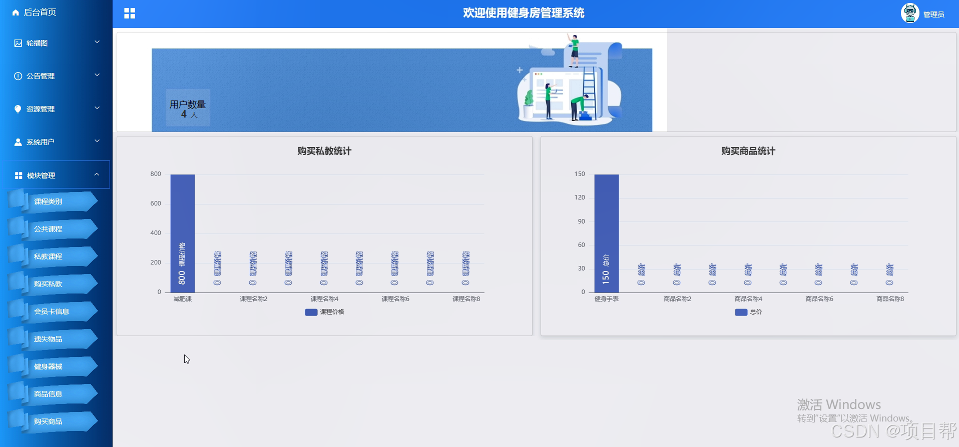
Task: Open the administrator robot avatar
Action: click(x=910, y=13)
